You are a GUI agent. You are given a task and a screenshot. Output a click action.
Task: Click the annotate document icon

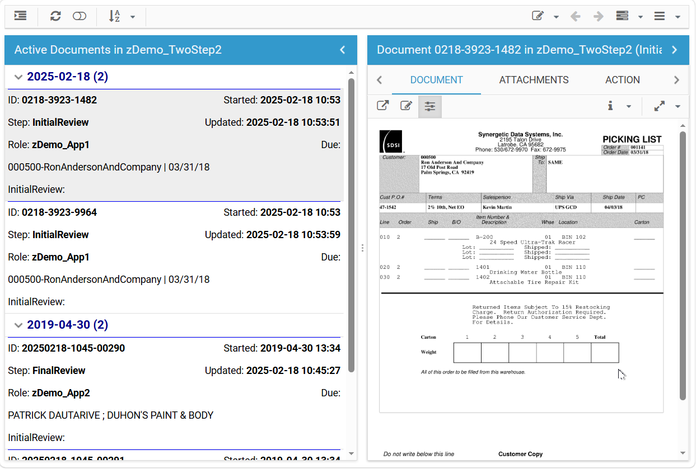(x=407, y=106)
